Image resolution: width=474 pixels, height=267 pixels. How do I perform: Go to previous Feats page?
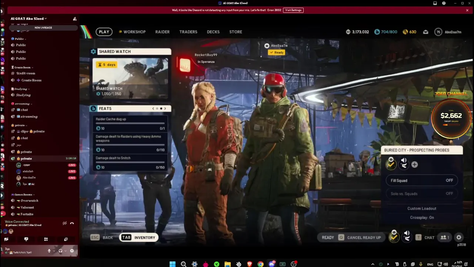pyautogui.click(x=153, y=109)
